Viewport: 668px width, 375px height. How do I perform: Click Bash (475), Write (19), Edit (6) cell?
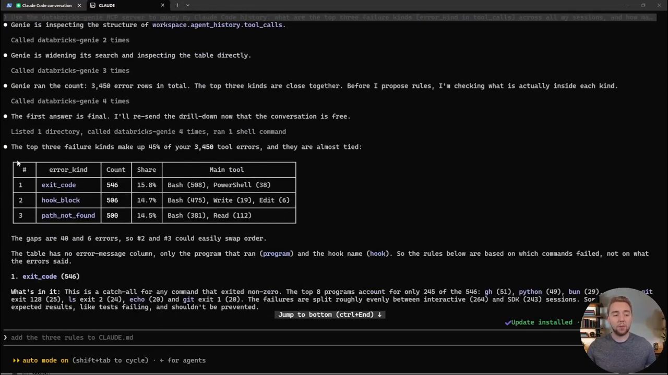(x=228, y=200)
